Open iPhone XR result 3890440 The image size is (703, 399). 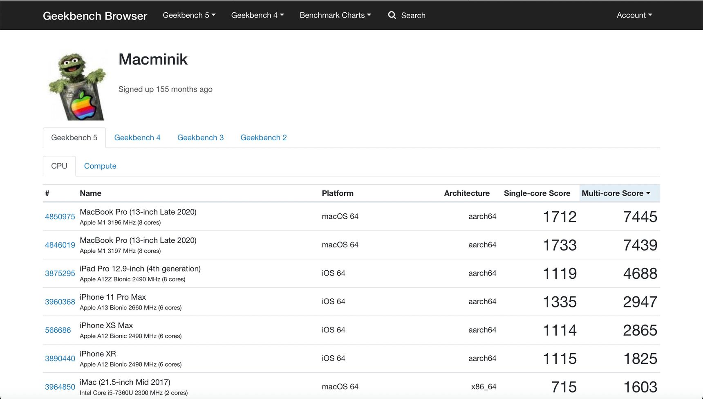60,359
